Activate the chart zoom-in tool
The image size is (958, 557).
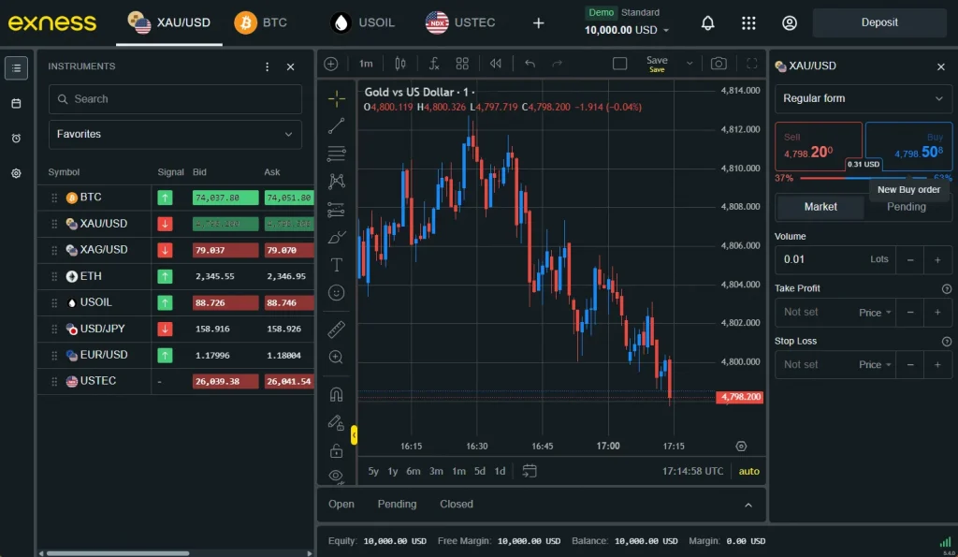pos(336,357)
